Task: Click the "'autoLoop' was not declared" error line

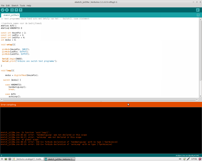Action: (41, 137)
